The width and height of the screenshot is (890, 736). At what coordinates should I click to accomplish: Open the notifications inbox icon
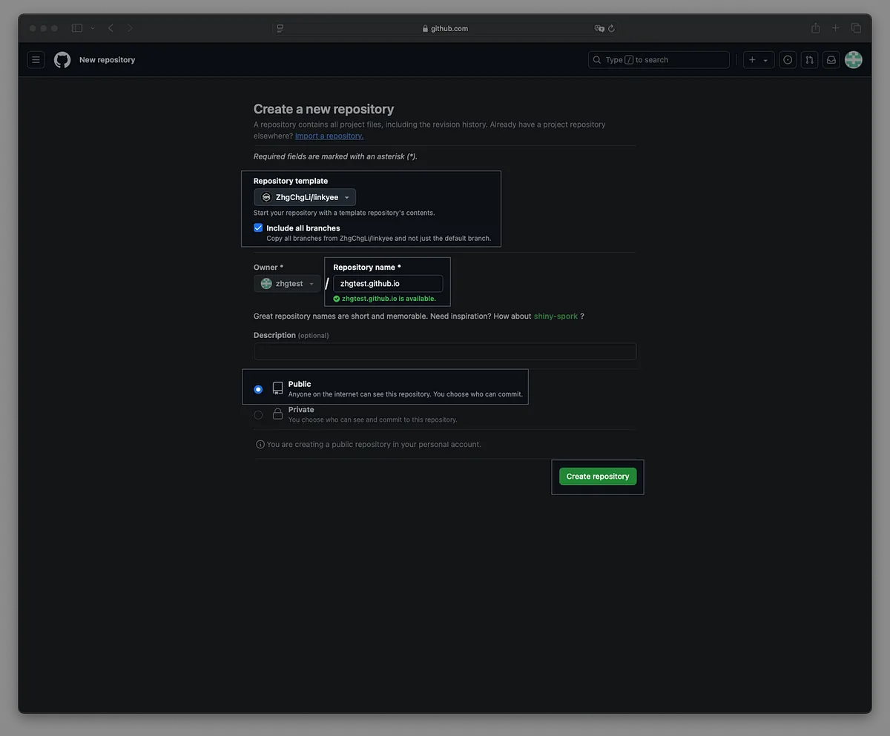(831, 60)
